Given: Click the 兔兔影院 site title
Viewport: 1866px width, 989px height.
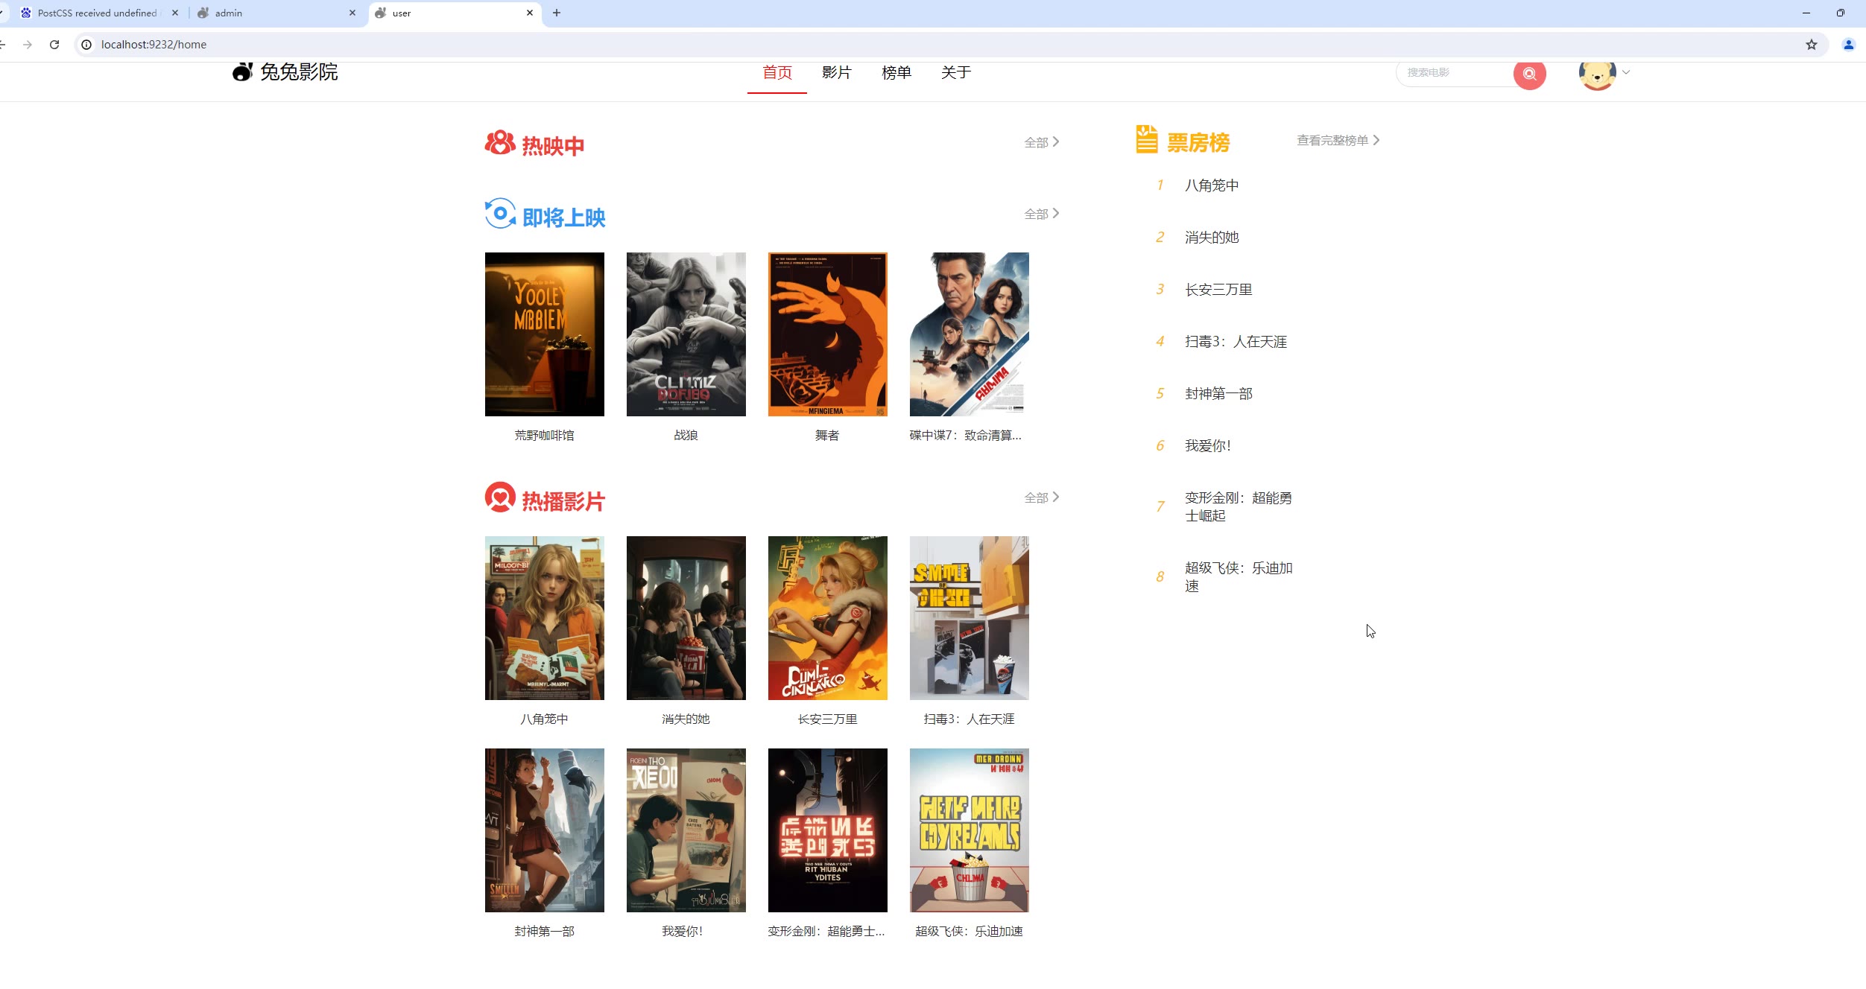Looking at the screenshot, I should click(x=299, y=71).
